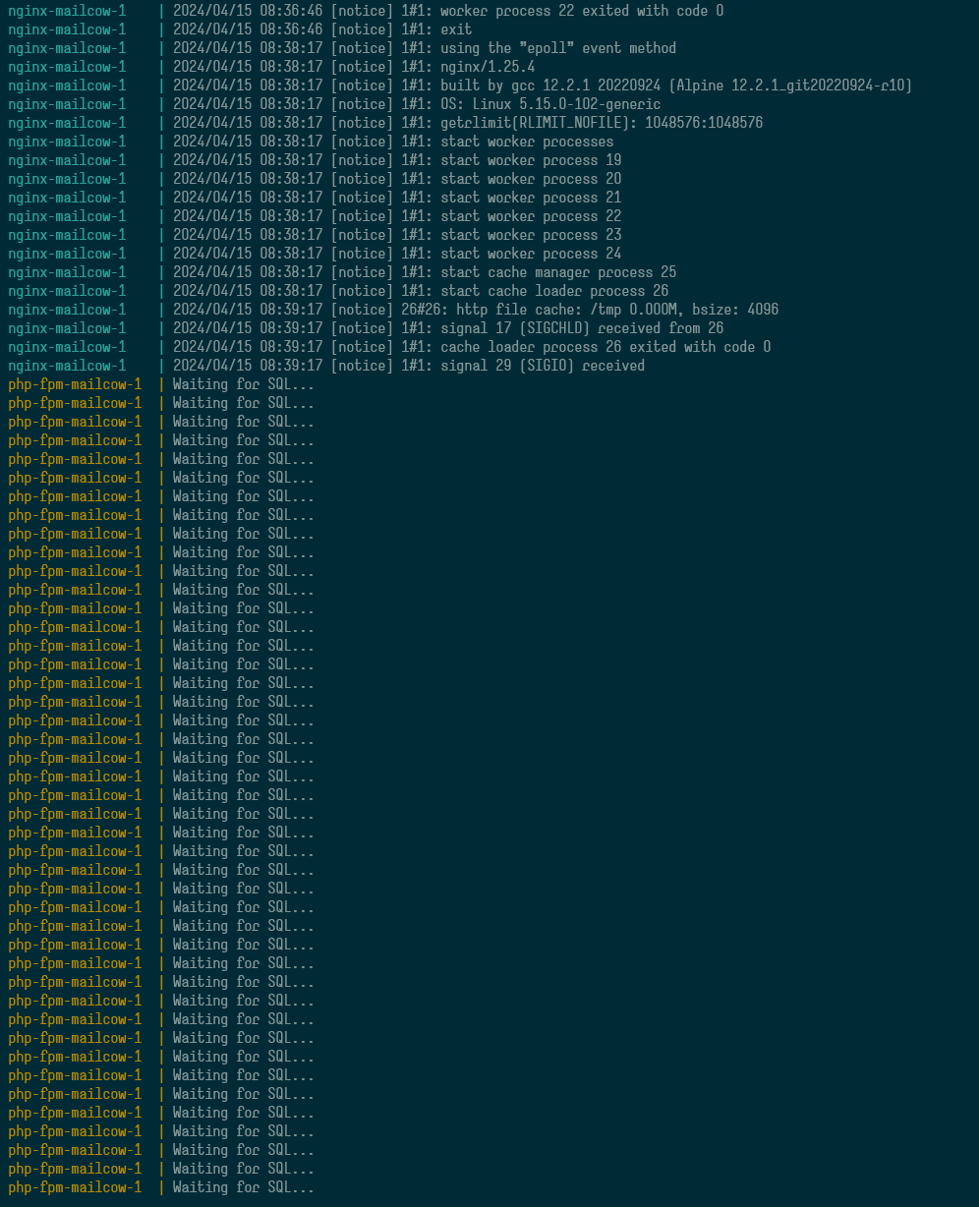Click the "start worker process 24" line

(x=530, y=254)
